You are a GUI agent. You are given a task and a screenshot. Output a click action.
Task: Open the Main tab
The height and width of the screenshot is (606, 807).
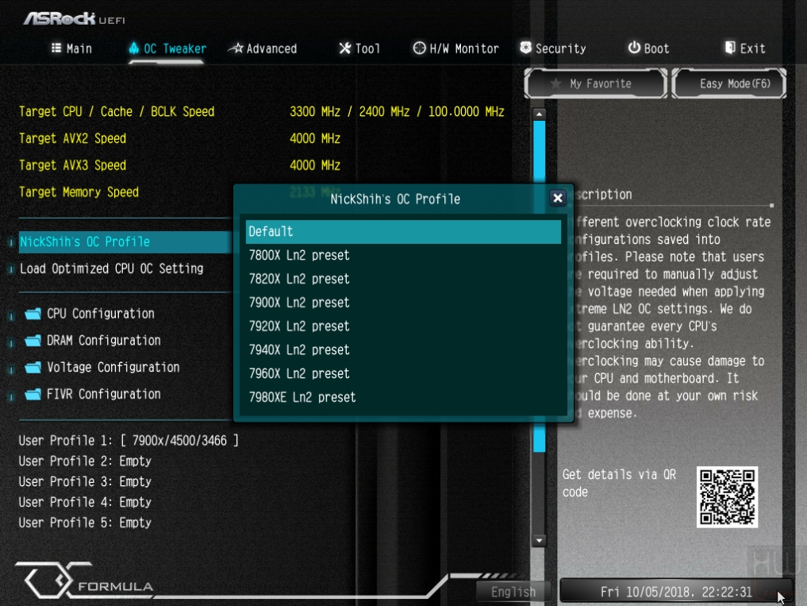pos(72,48)
